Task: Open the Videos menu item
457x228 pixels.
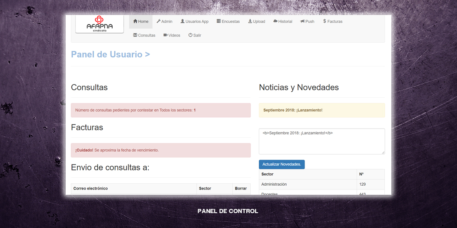Action: (172, 35)
